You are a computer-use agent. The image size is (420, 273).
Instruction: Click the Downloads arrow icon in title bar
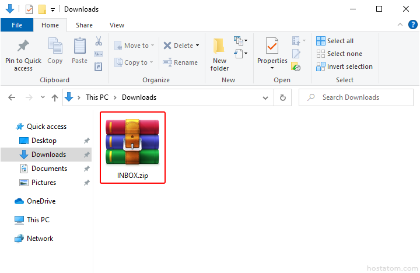click(10, 9)
